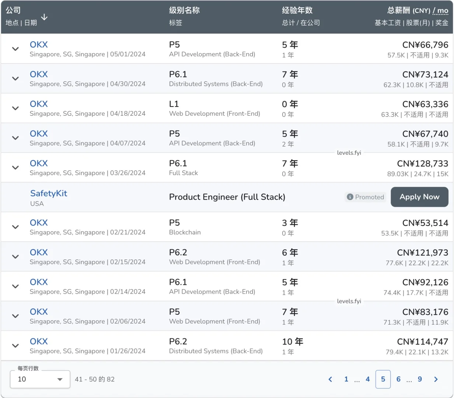Expand the OKX row dated 04/07/2024
Screen dimensions: 454x398
pyautogui.click(x=15, y=138)
